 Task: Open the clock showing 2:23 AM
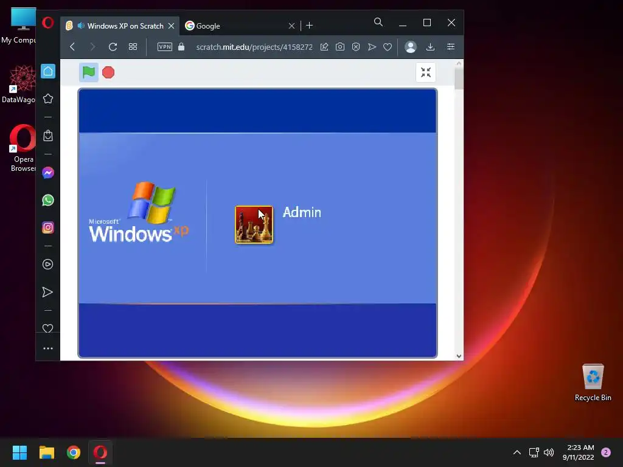[578, 452]
